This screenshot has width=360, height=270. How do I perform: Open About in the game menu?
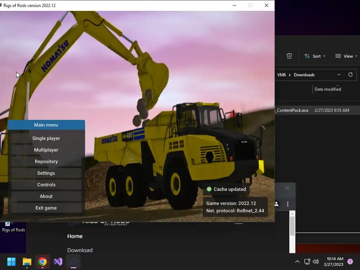(46, 196)
